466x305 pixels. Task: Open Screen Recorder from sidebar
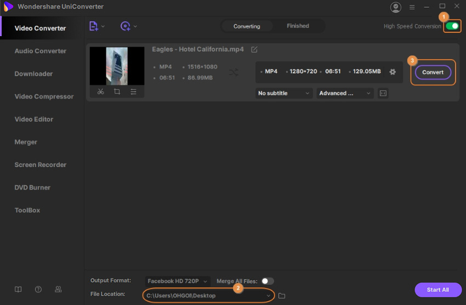(41, 165)
